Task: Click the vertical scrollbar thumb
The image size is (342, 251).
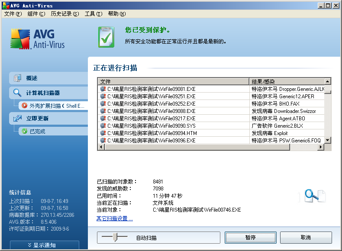Action: click(328, 92)
